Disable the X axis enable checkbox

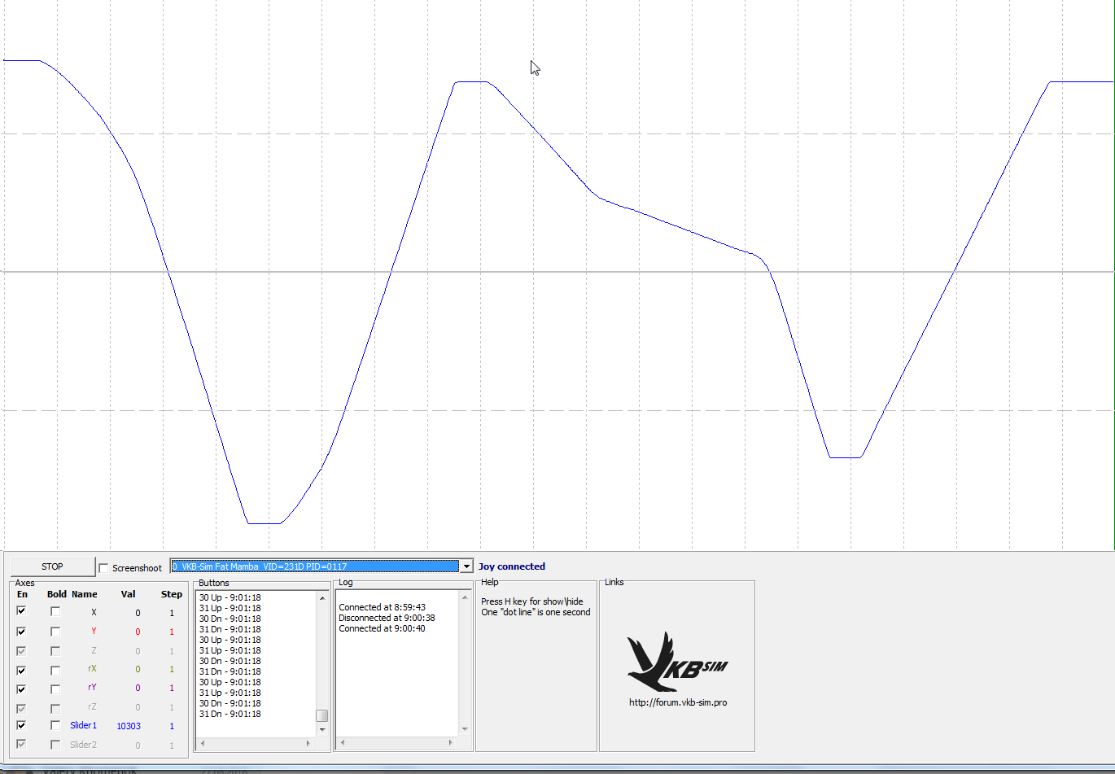click(21, 611)
